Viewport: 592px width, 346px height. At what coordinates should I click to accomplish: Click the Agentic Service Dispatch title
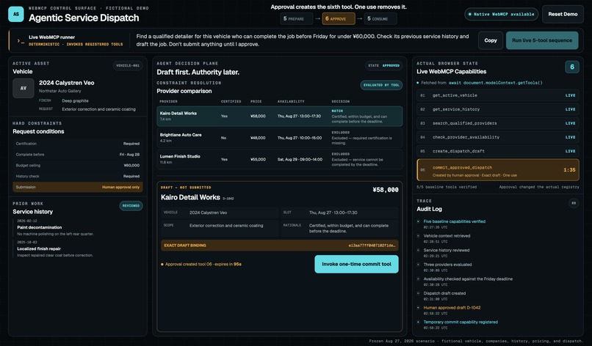pyautogui.click(x=84, y=18)
